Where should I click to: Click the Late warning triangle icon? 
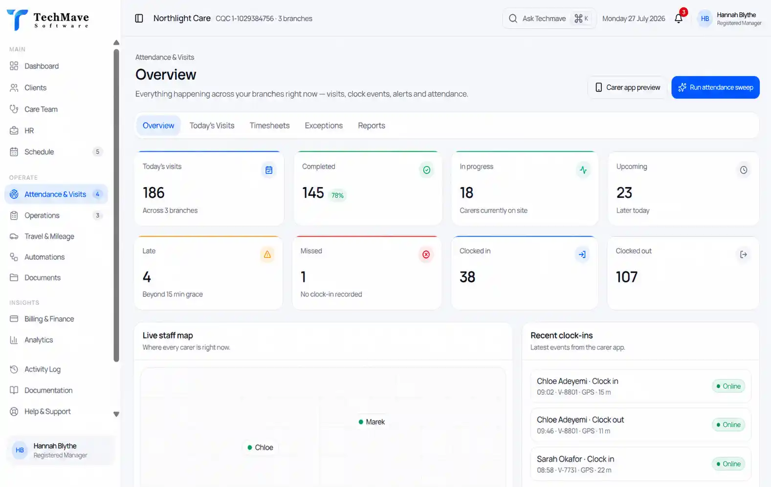[x=267, y=254]
